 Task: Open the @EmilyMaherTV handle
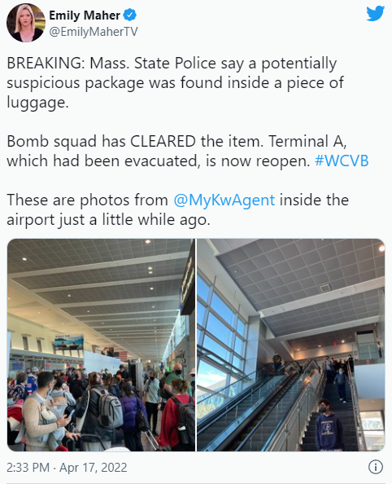pyautogui.click(x=94, y=32)
